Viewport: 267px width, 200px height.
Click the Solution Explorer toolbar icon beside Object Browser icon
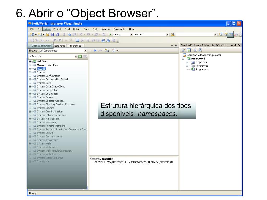221,35
